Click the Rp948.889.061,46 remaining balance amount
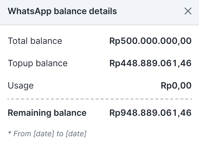 150,113
